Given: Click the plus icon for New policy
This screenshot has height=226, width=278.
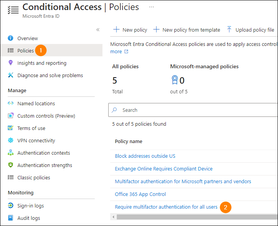Looking at the screenshot, I should (116, 29).
